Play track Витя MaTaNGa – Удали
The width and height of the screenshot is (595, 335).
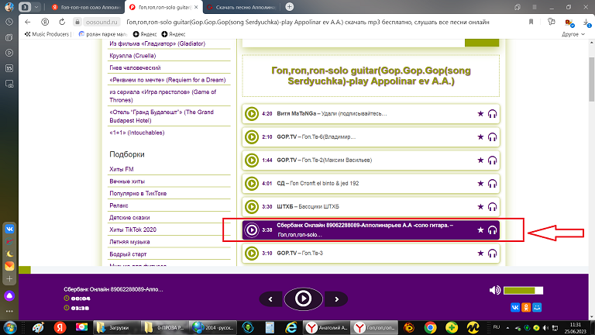pos(251,113)
